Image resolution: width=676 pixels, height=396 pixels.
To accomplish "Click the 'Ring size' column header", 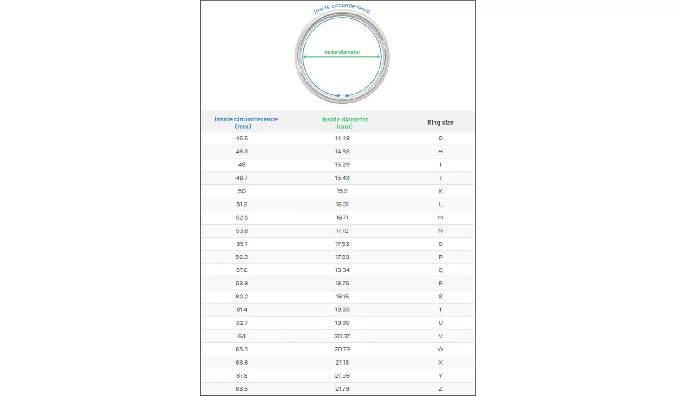I will [440, 122].
